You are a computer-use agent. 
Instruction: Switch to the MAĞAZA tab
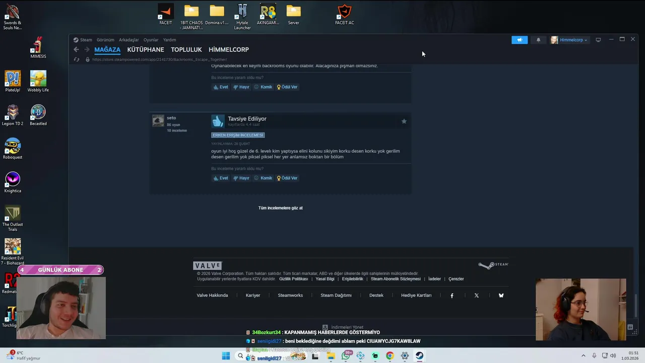tap(107, 49)
